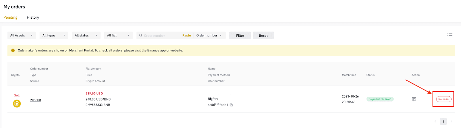Open order number 205508

click(35, 100)
